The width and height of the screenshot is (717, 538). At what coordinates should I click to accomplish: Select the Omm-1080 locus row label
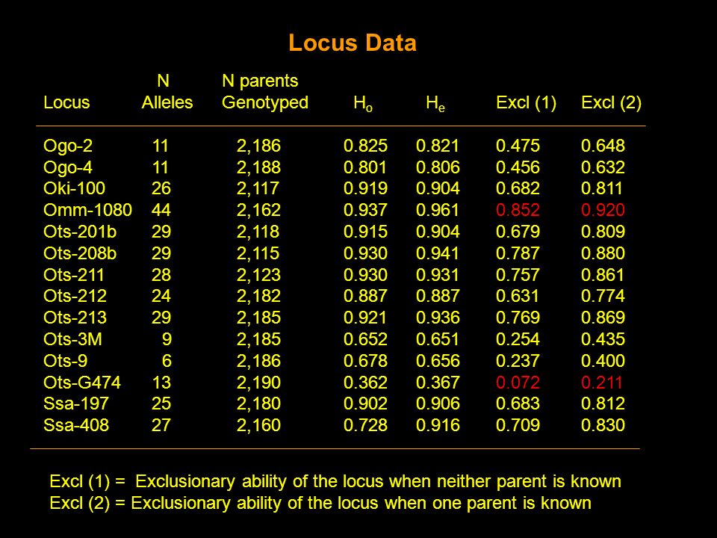click(x=88, y=210)
